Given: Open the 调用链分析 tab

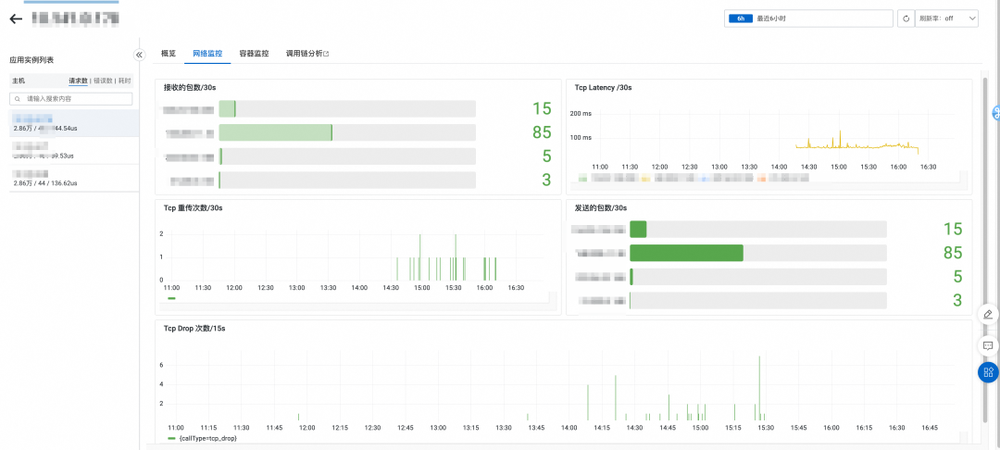Looking at the screenshot, I should [307, 54].
